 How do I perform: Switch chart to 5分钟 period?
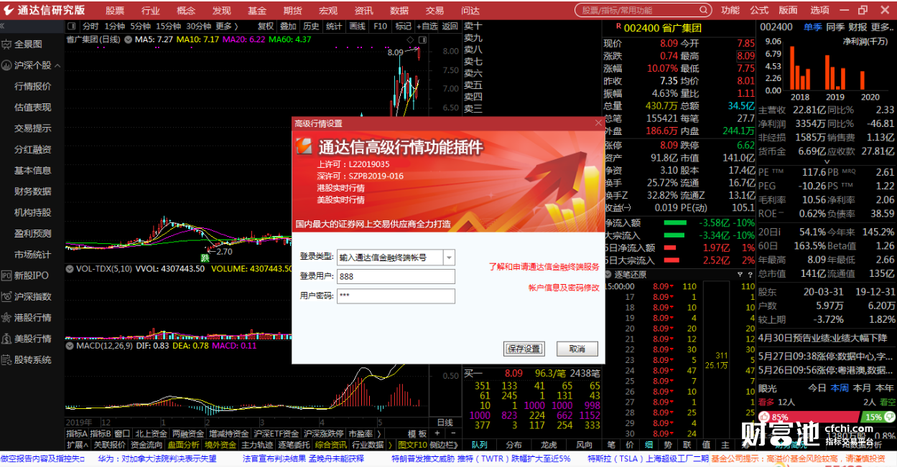point(140,26)
